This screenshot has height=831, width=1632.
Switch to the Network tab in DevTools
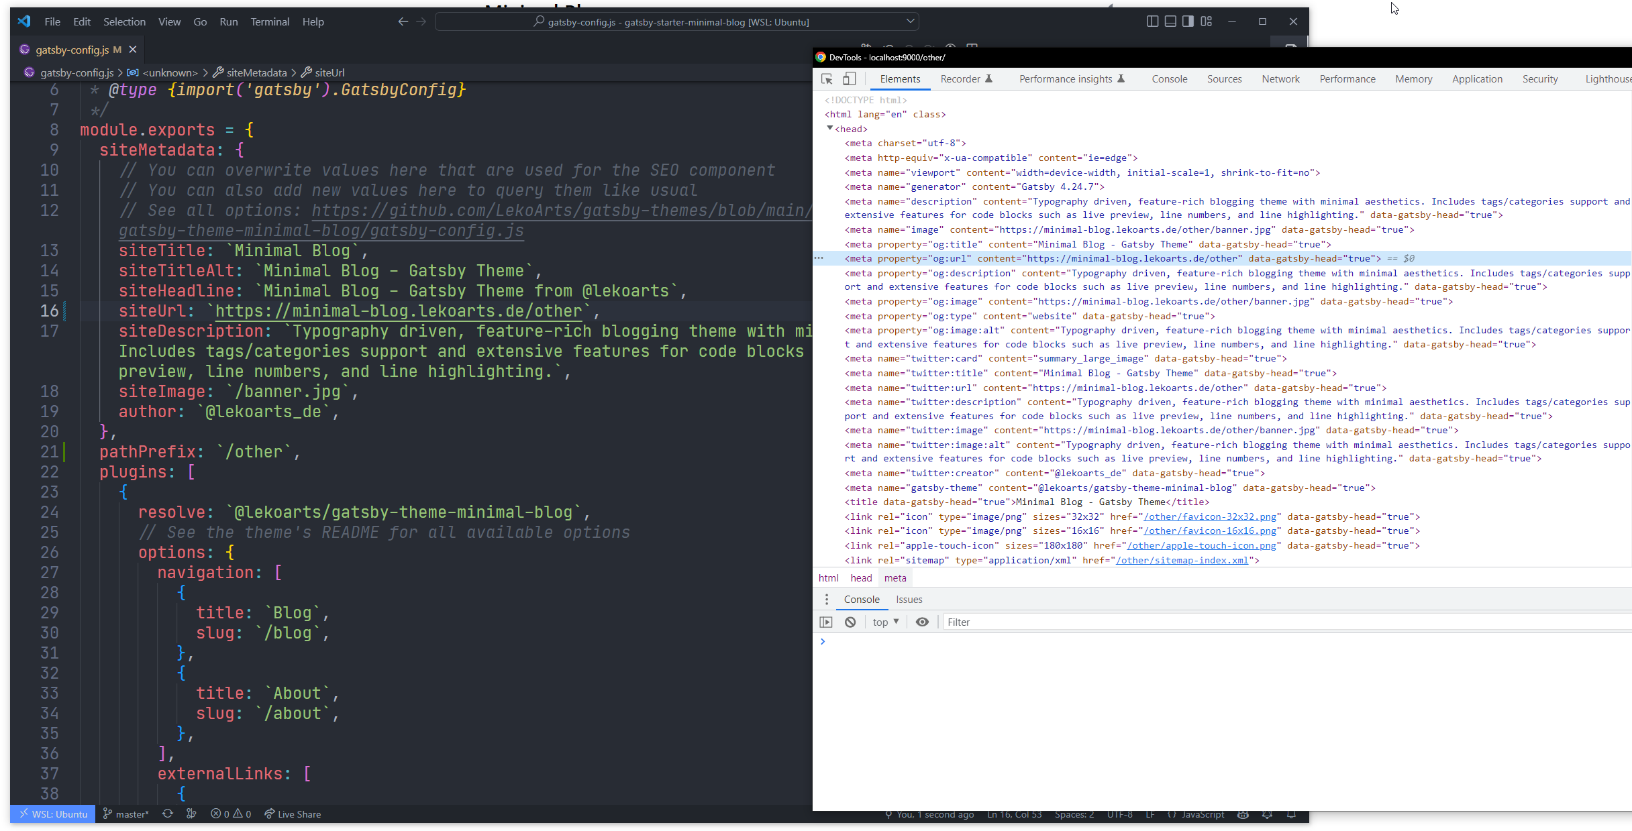pyautogui.click(x=1280, y=78)
